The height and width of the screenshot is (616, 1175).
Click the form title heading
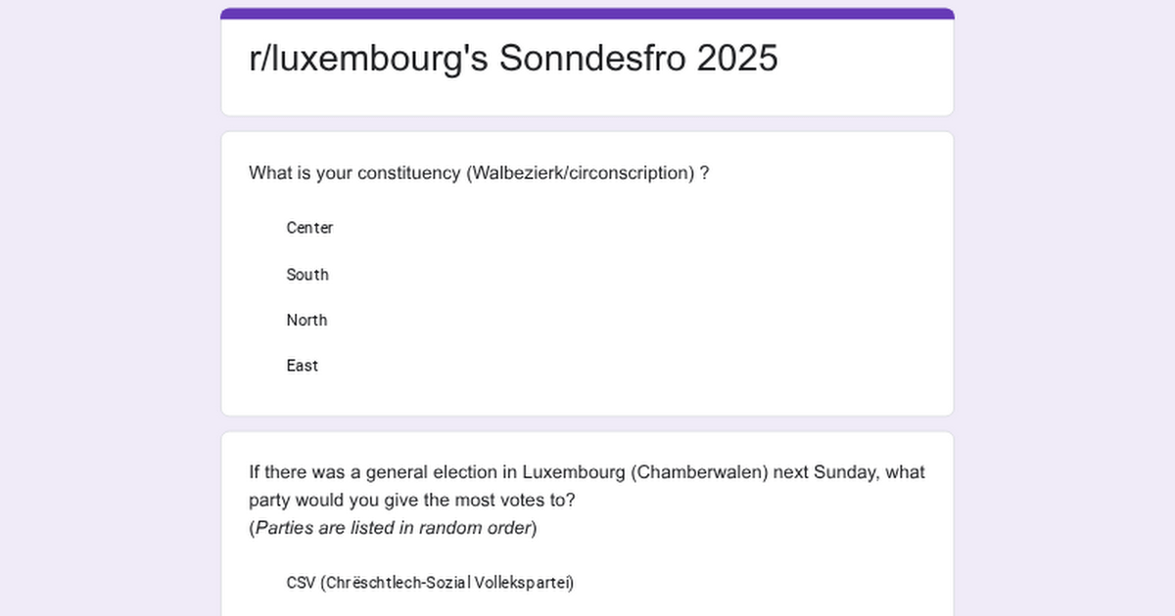point(513,59)
